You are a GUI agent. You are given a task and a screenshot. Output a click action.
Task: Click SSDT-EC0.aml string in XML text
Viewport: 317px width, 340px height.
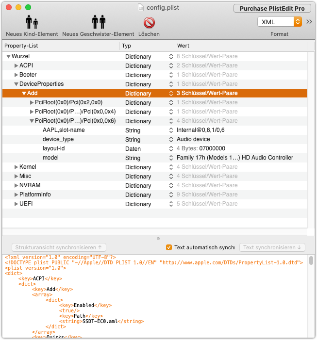100,321
